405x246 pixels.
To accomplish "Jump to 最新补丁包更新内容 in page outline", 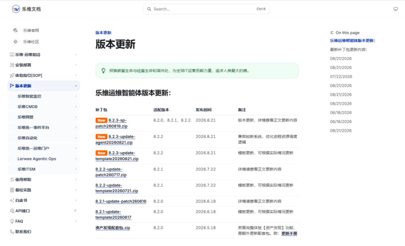I will pos(349,49).
